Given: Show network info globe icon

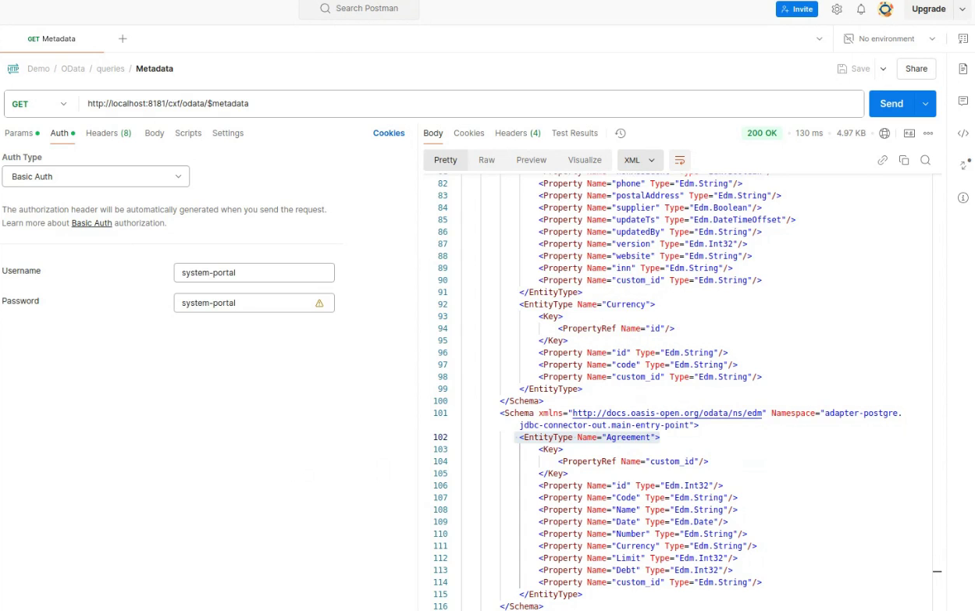Looking at the screenshot, I should [x=884, y=133].
